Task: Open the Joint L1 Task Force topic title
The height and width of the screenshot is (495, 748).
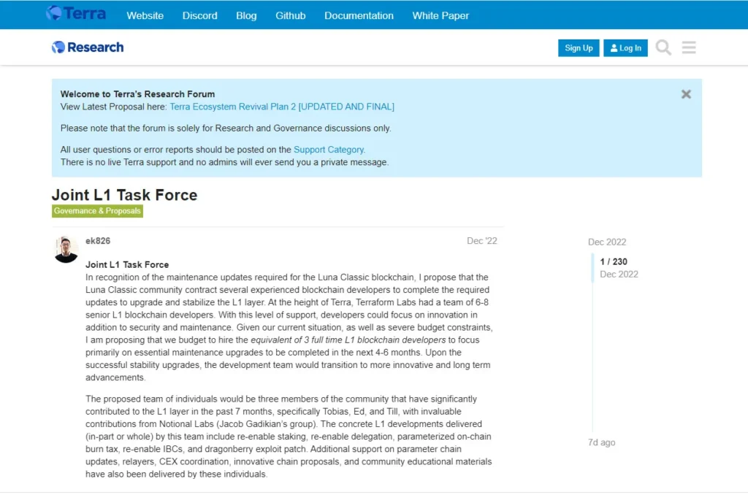Action: pos(124,195)
